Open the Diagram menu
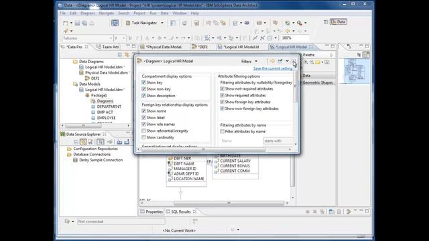 point(88,13)
